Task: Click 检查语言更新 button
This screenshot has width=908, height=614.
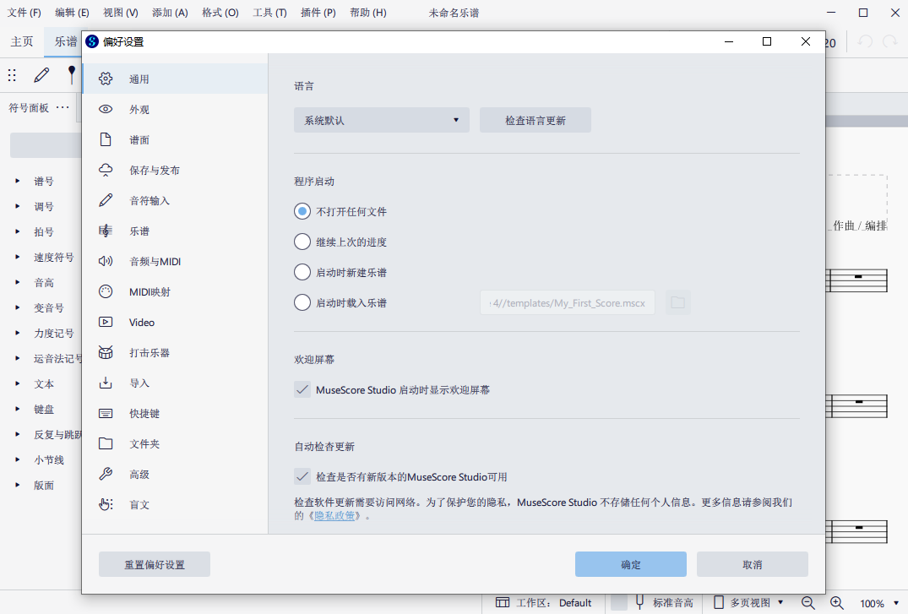Action: 535,120
